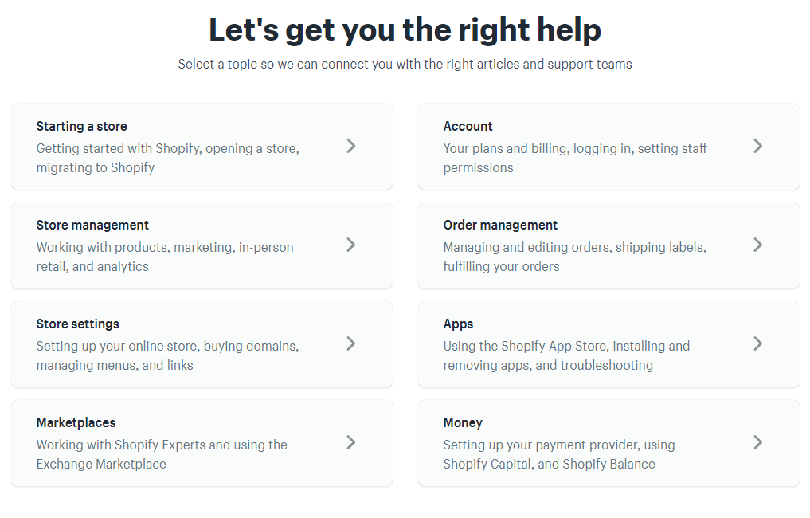
Task: Select the Account topic heading
Action: click(x=468, y=127)
